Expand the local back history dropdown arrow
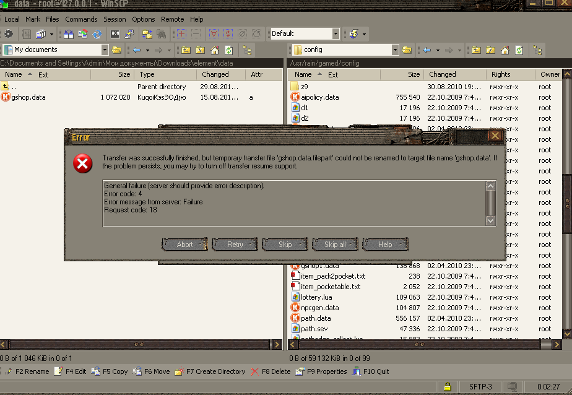Viewport: 572px width, 395px height. (x=147, y=50)
